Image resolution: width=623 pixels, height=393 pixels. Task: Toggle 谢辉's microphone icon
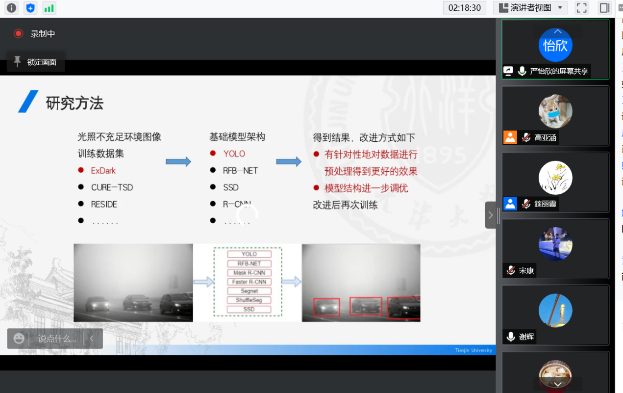511,337
